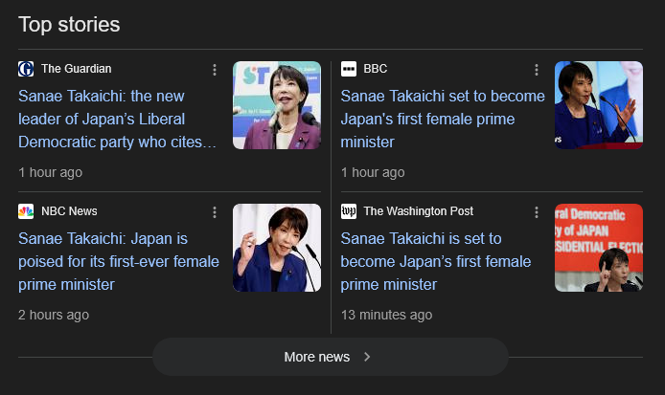
Task: Open the Washington Post story thumbnail
Action: (x=599, y=248)
